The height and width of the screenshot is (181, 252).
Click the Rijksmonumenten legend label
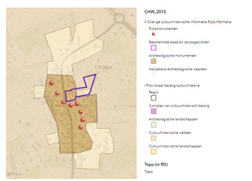coord(163,29)
